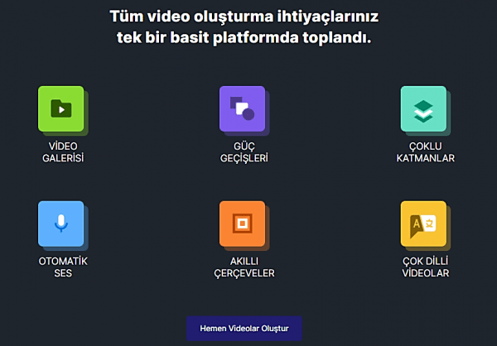The width and height of the screenshot is (497, 346).
Task: Click the blue Otomatik Ses microphone icon
Action: pos(61,223)
